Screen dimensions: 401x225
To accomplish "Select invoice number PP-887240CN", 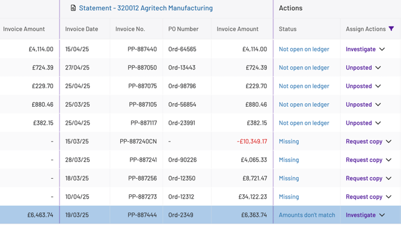I will coord(138,142).
